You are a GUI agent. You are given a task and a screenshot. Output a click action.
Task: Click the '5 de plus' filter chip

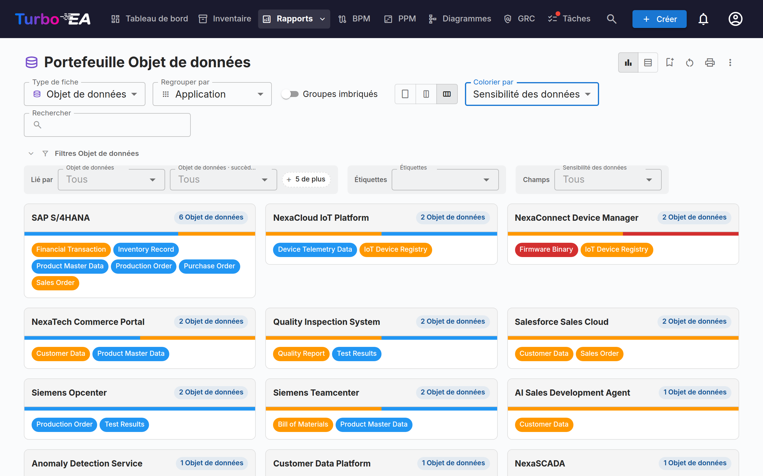pyautogui.click(x=306, y=179)
